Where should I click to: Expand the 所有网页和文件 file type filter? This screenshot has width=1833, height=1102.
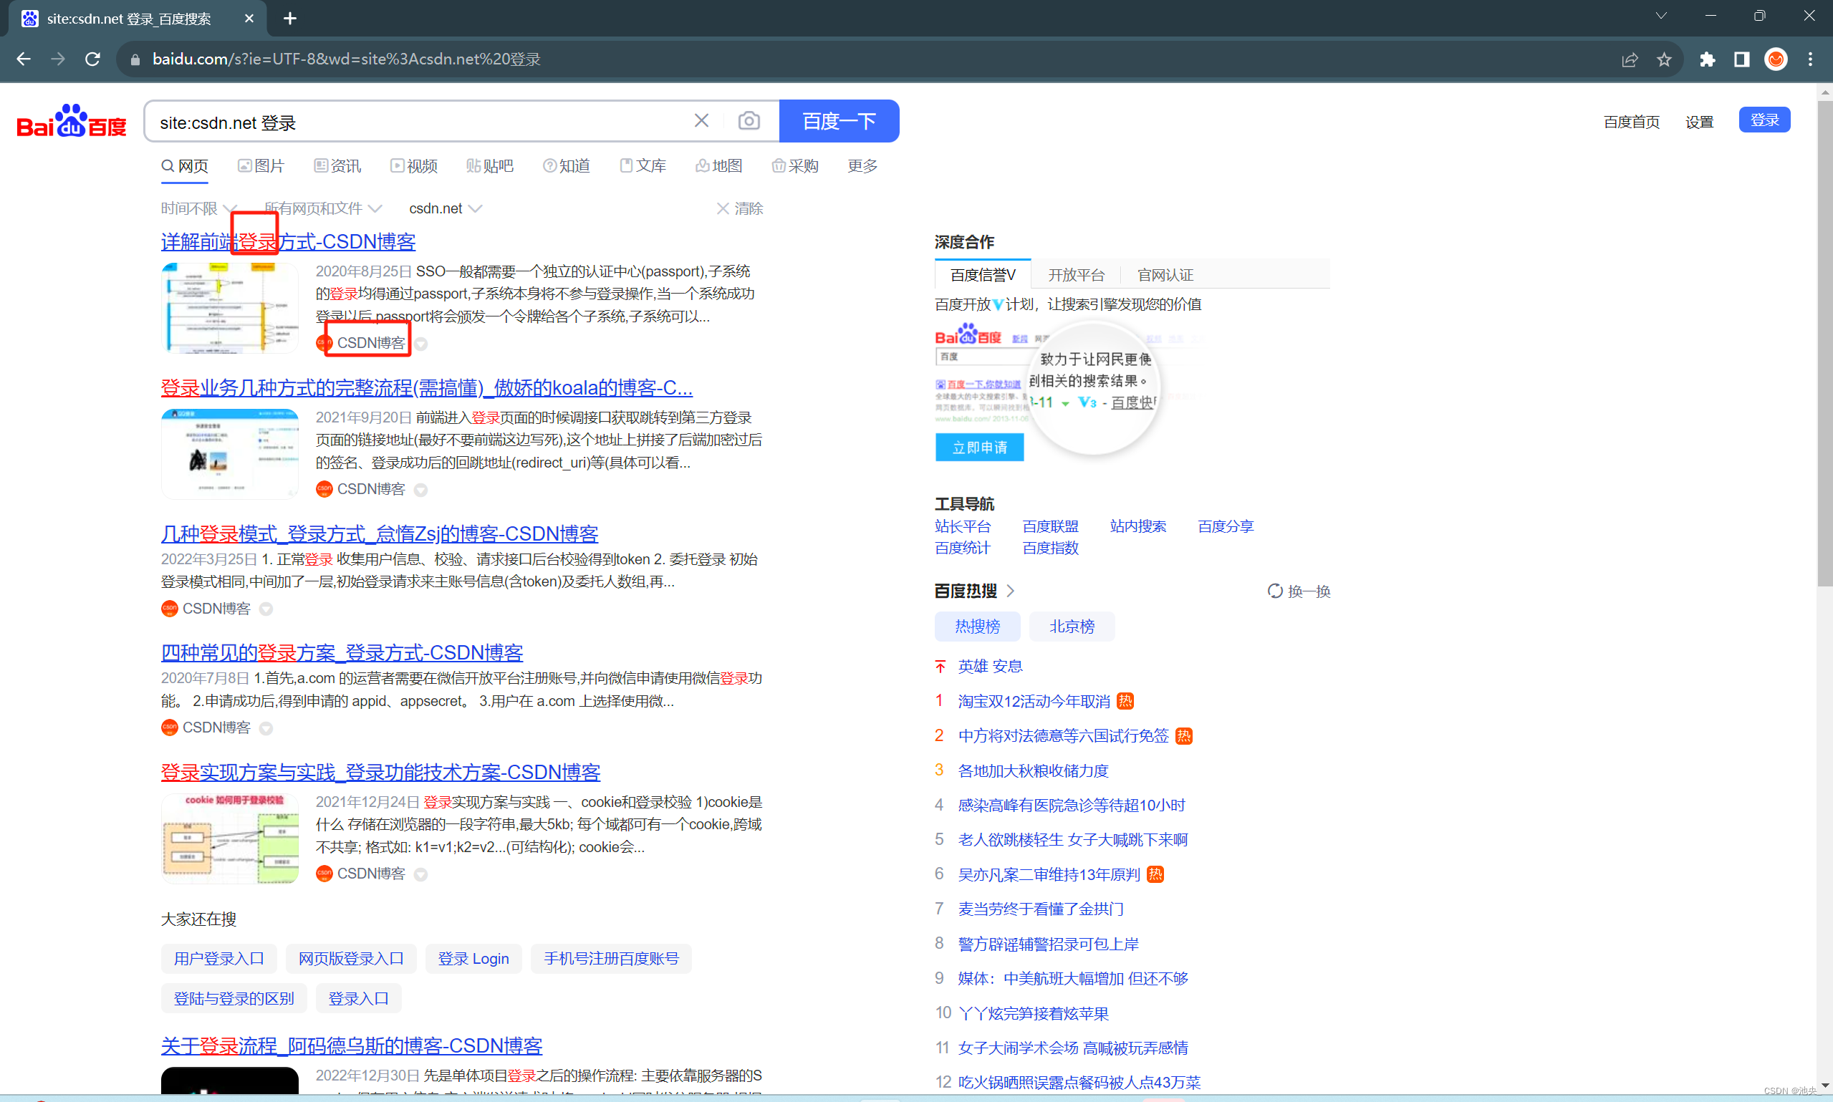pos(323,208)
